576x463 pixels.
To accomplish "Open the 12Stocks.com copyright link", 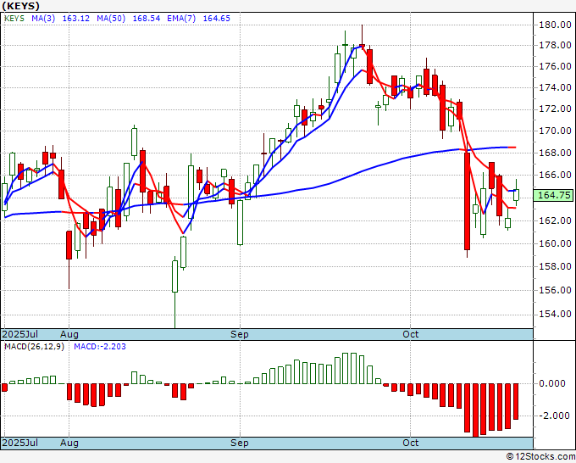I will point(540,457).
